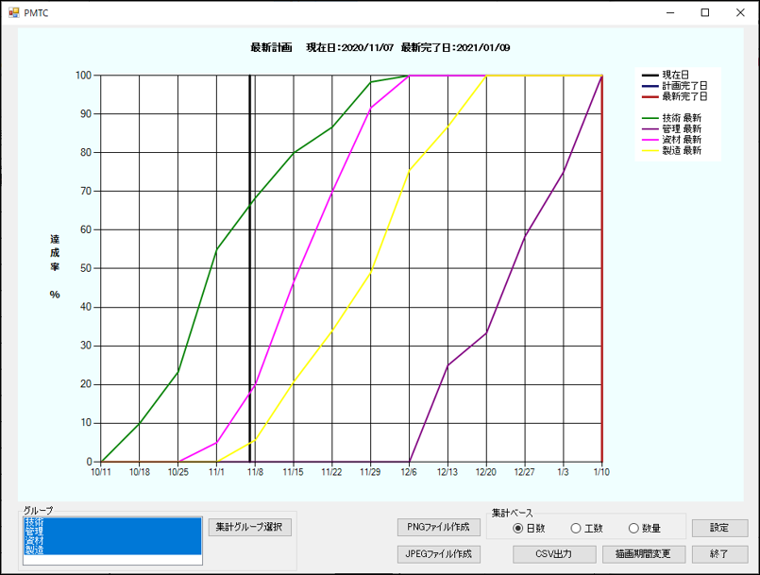Viewport: 760px width, 575px height.
Task: Click the red latest-completion vertical marker line
Action: [602, 268]
